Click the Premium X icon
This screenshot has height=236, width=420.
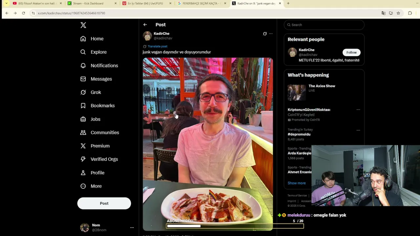(x=83, y=146)
